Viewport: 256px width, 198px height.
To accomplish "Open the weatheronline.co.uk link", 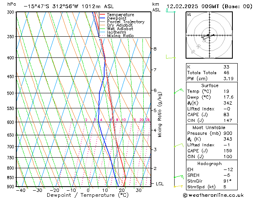I will click(219, 194).
